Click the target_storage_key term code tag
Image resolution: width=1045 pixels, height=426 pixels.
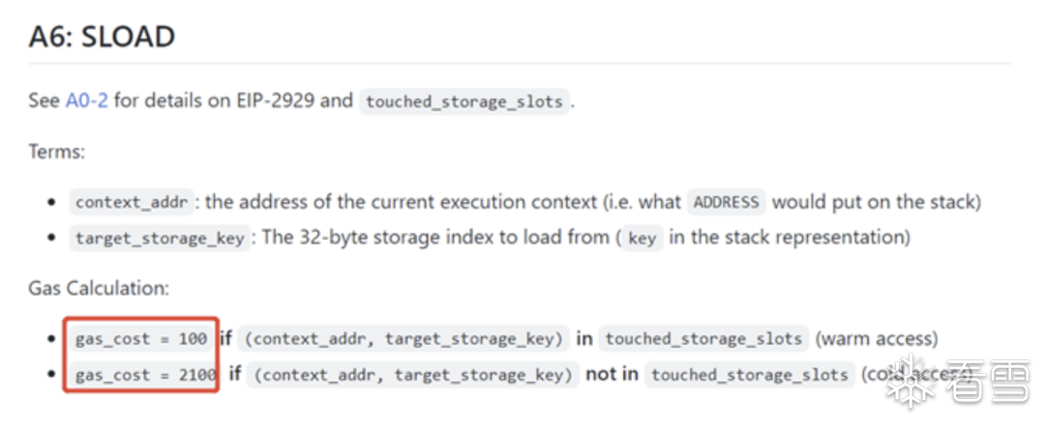[160, 238]
